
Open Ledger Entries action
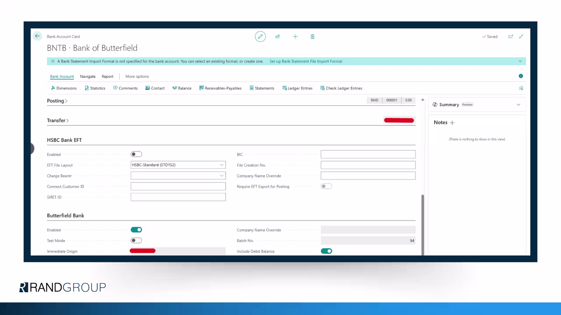pyautogui.click(x=298, y=88)
